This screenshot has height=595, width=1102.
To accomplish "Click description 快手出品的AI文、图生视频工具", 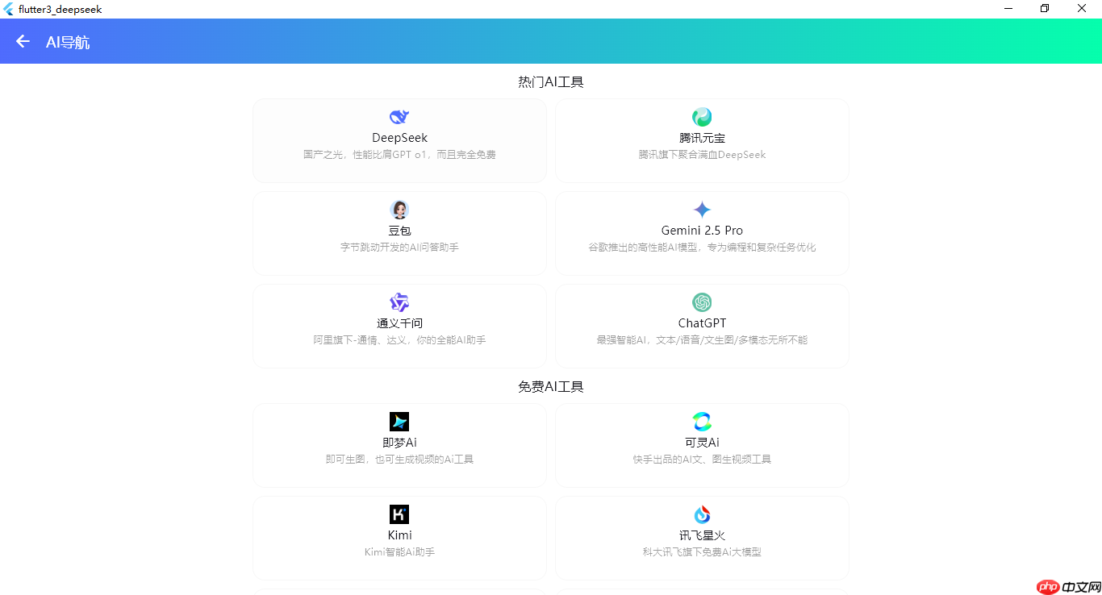I will click(702, 460).
